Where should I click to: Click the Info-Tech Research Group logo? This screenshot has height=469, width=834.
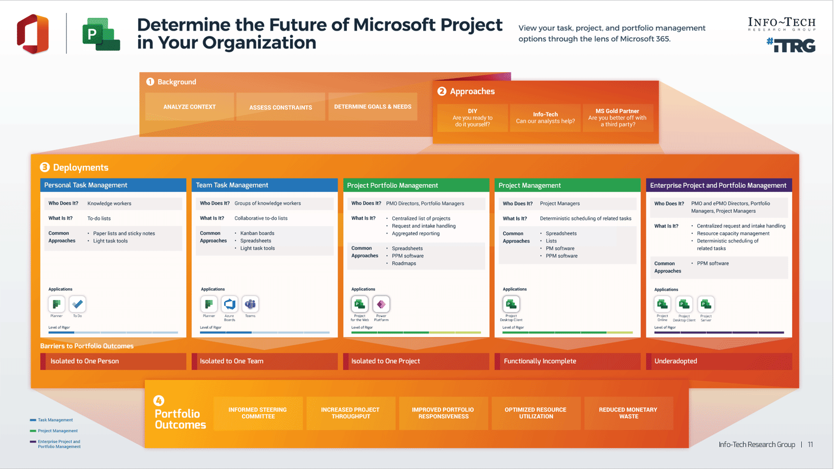tap(781, 24)
